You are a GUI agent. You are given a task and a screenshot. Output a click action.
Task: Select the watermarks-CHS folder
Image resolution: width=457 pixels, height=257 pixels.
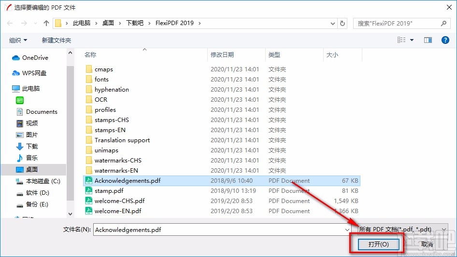(114, 161)
